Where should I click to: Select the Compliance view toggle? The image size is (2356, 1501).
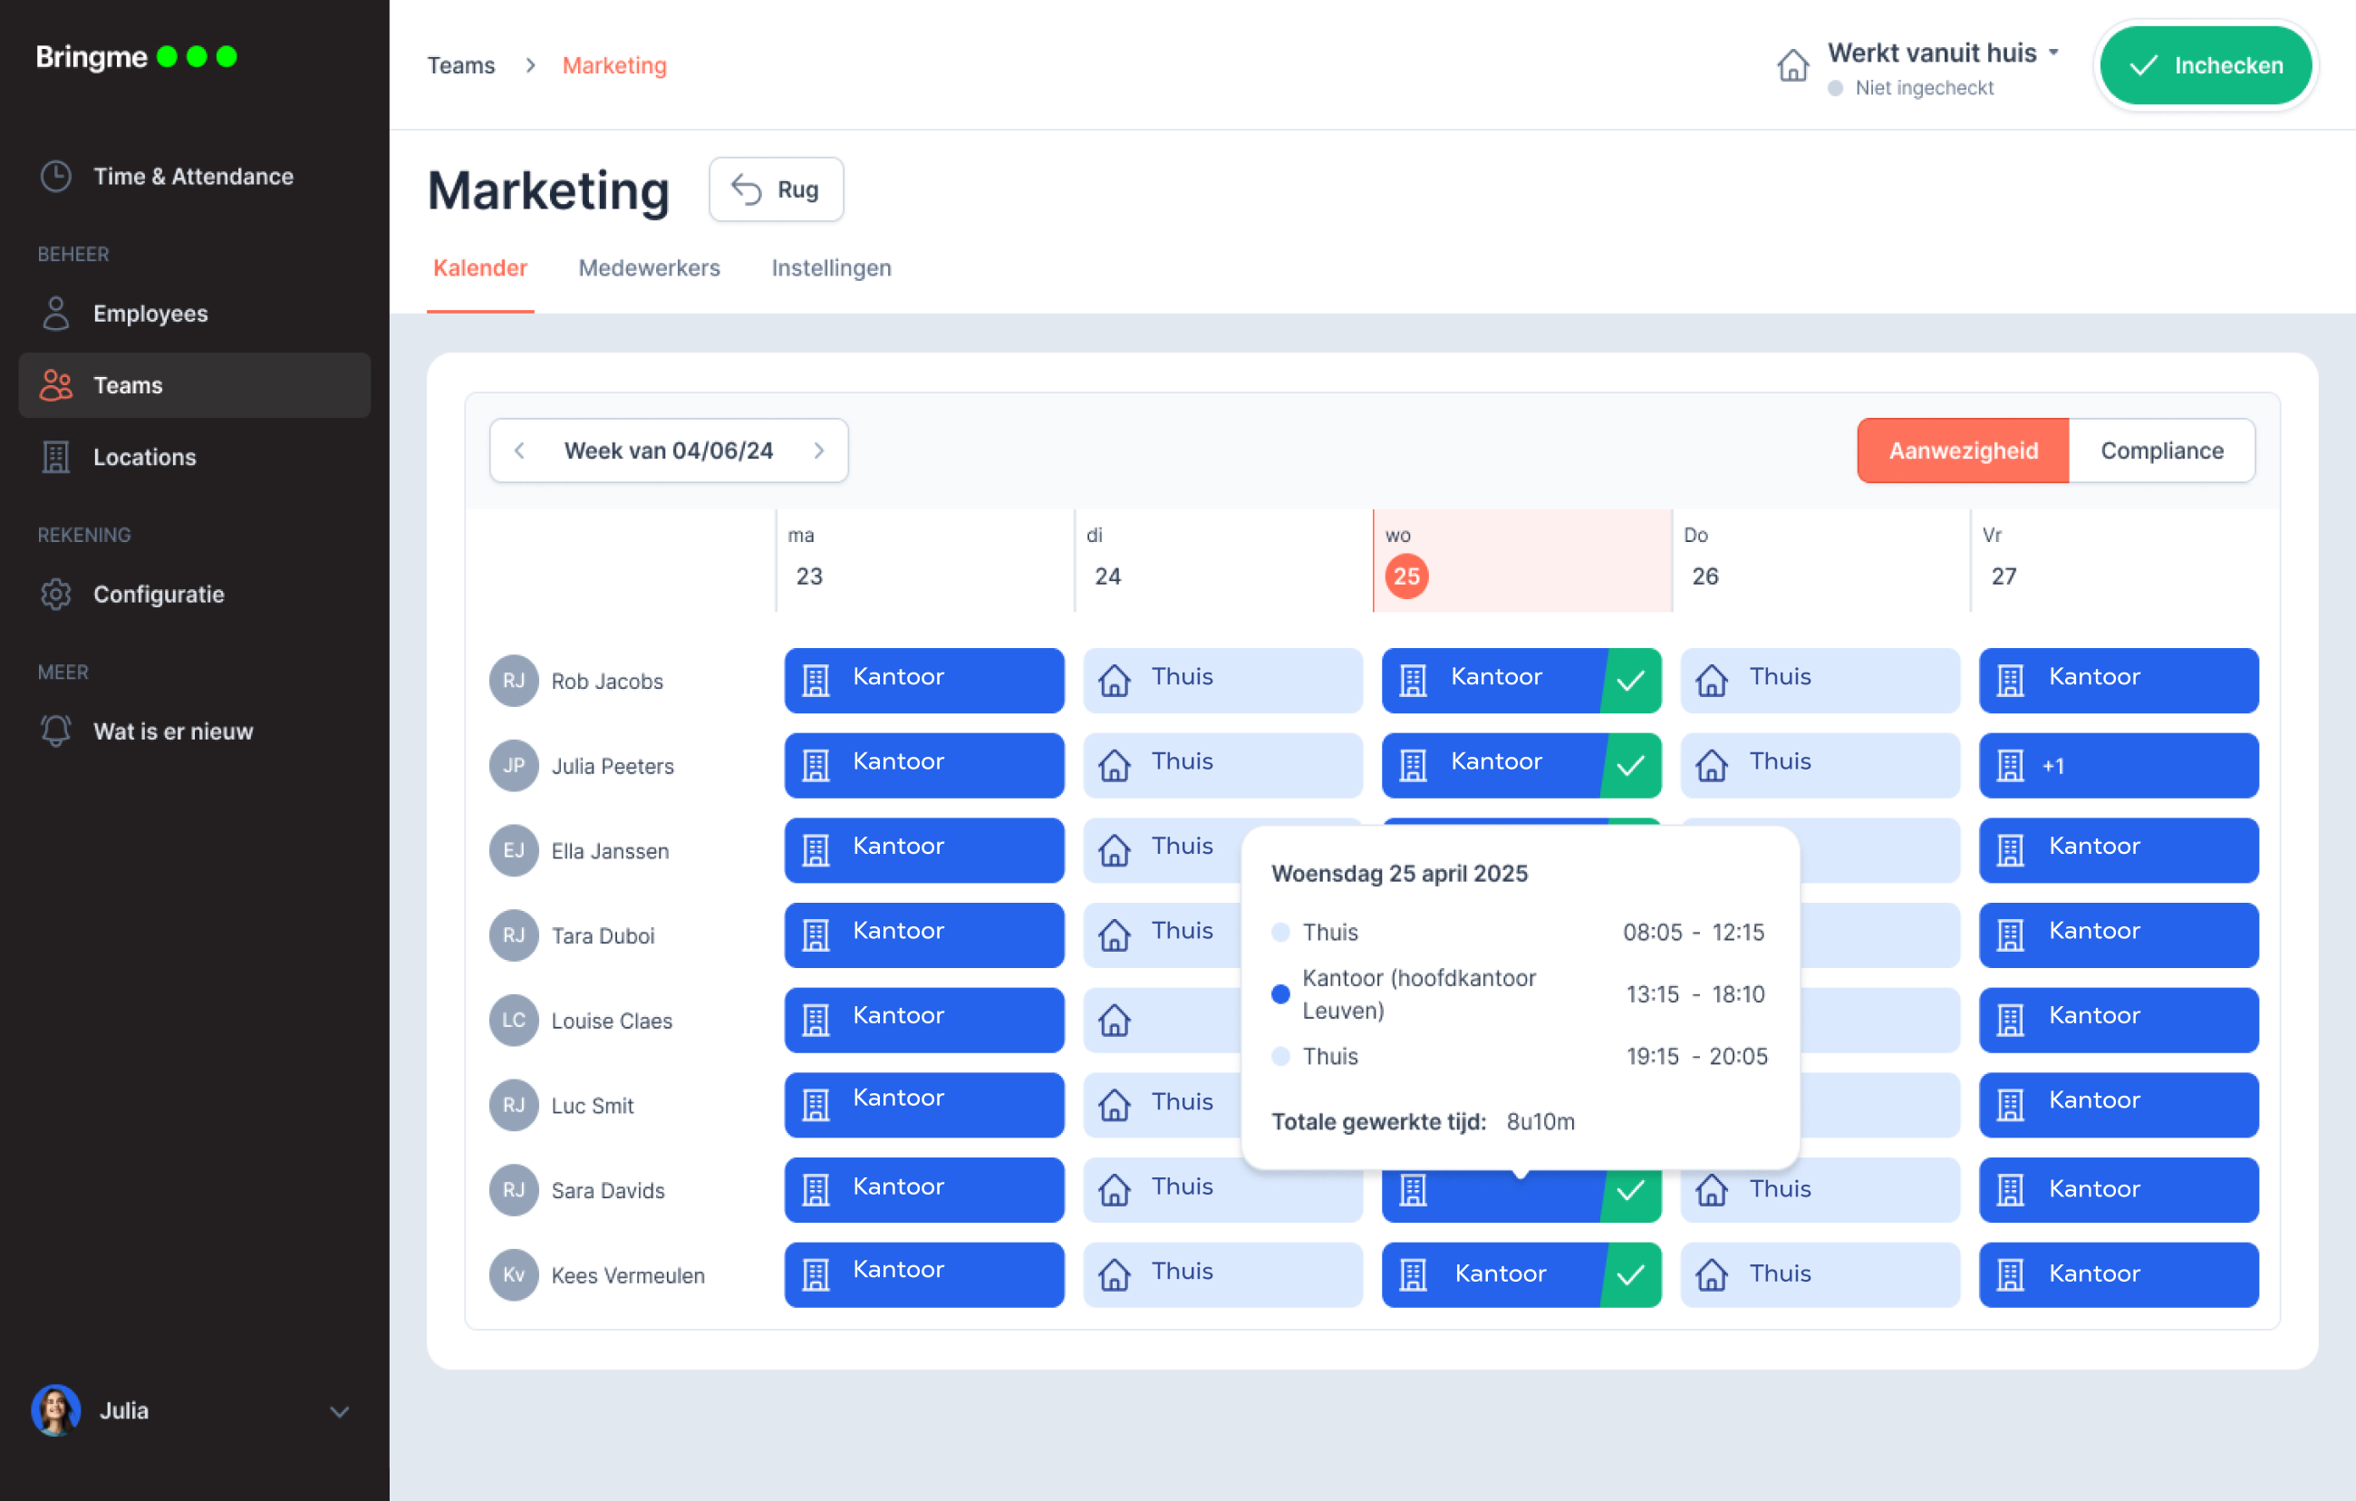pos(2162,450)
